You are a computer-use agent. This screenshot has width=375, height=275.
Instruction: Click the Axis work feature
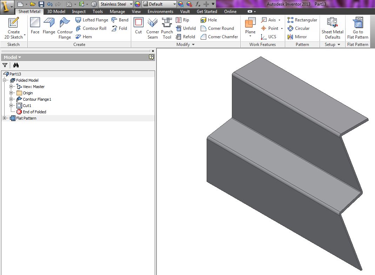tap(269, 20)
